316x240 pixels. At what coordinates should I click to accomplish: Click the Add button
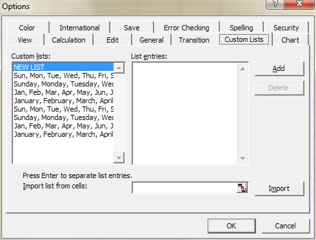(x=279, y=68)
